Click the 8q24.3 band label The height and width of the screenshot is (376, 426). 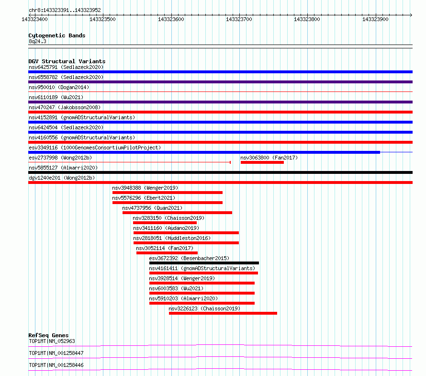click(37, 41)
